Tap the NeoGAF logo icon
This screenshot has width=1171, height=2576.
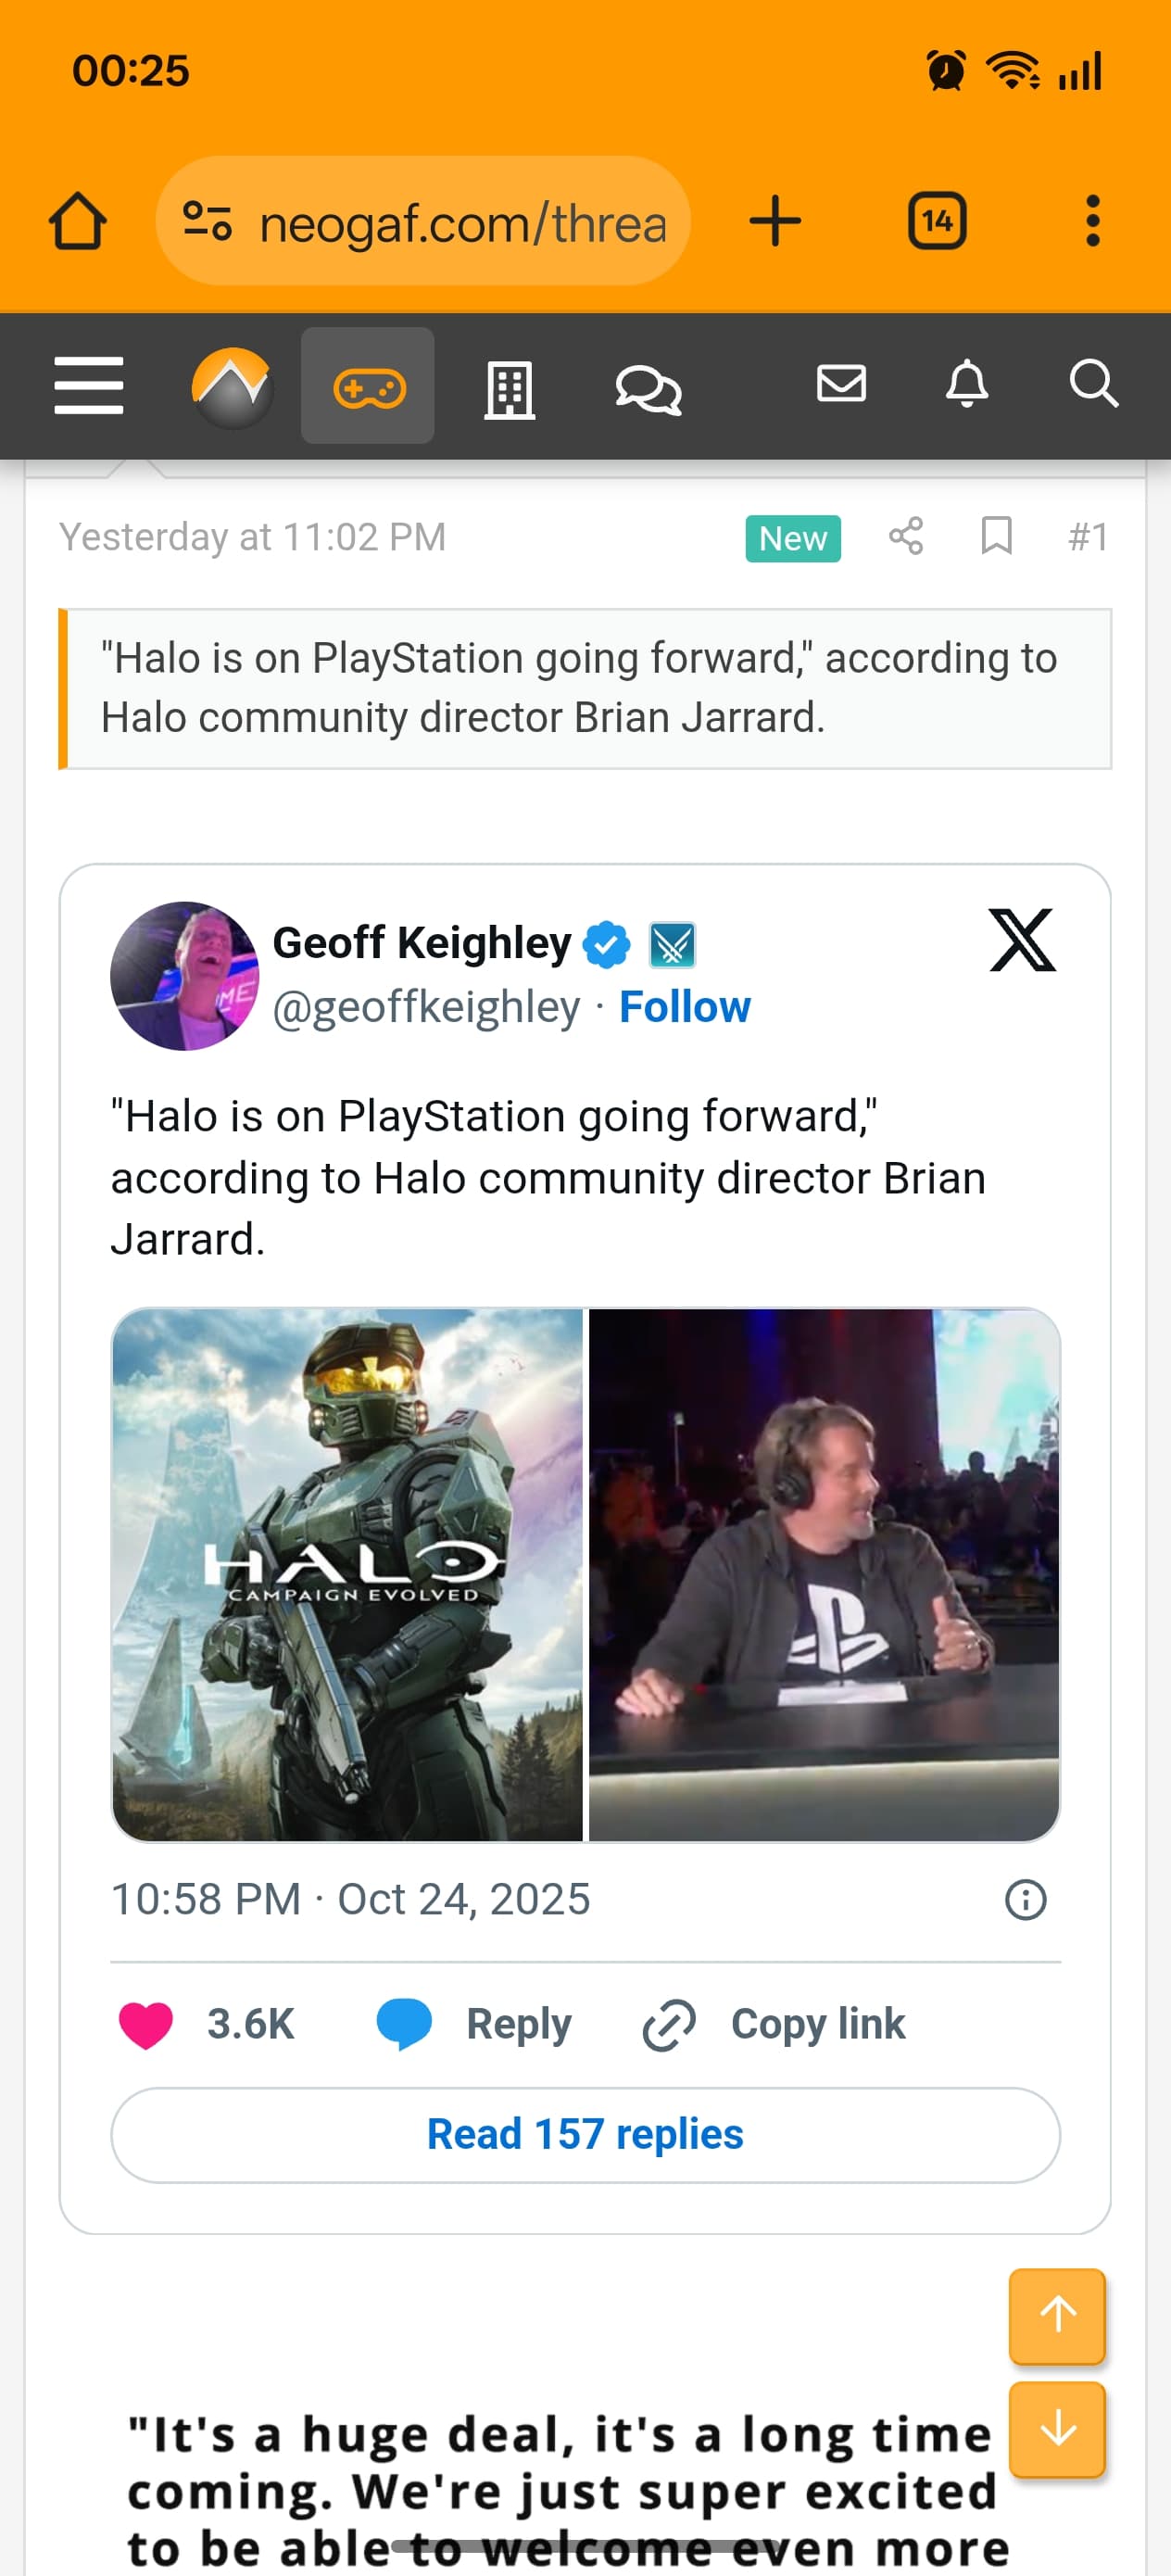pos(232,388)
